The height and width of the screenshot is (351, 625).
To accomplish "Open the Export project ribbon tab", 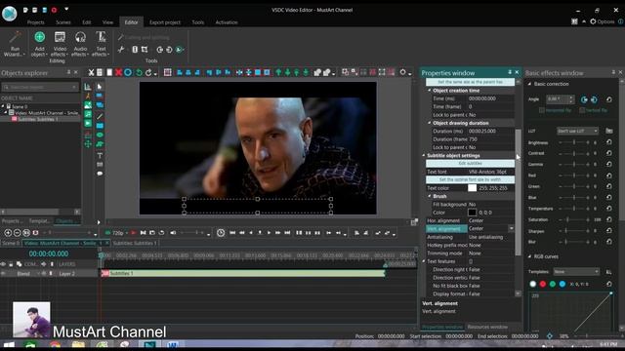I will point(165,22).
